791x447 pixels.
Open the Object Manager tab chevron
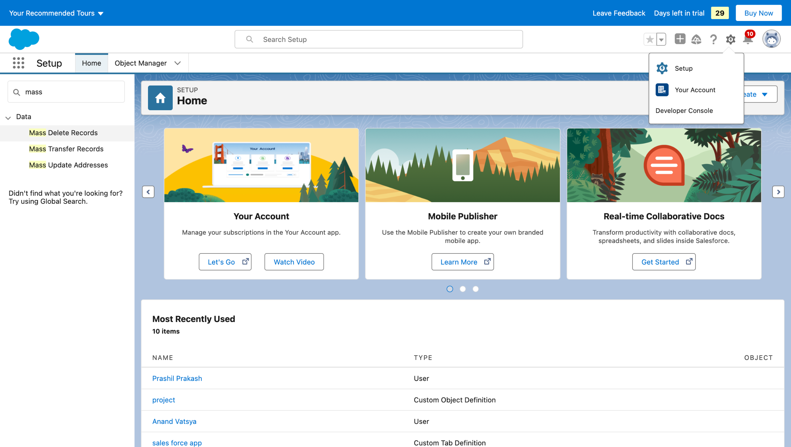177,63
